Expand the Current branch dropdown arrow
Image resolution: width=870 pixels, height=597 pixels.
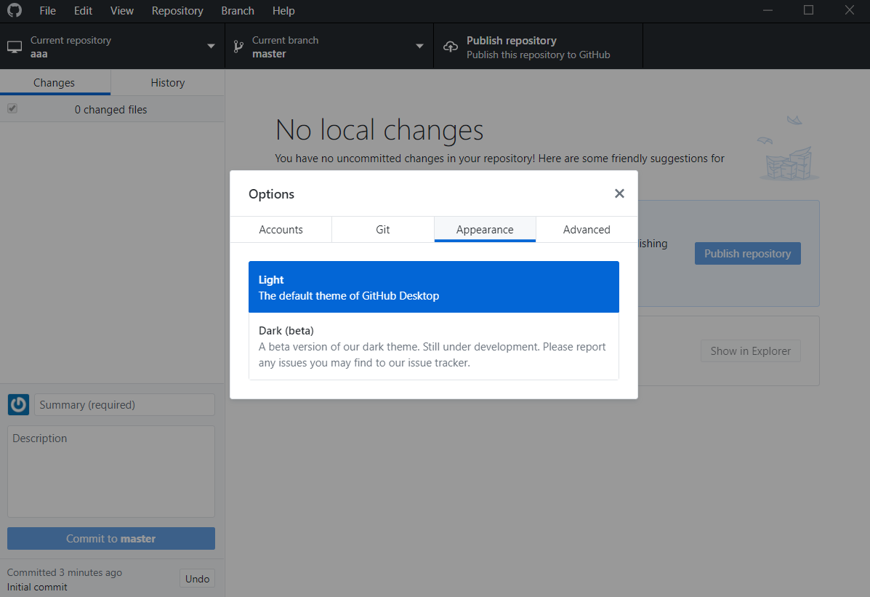[419, 47]
